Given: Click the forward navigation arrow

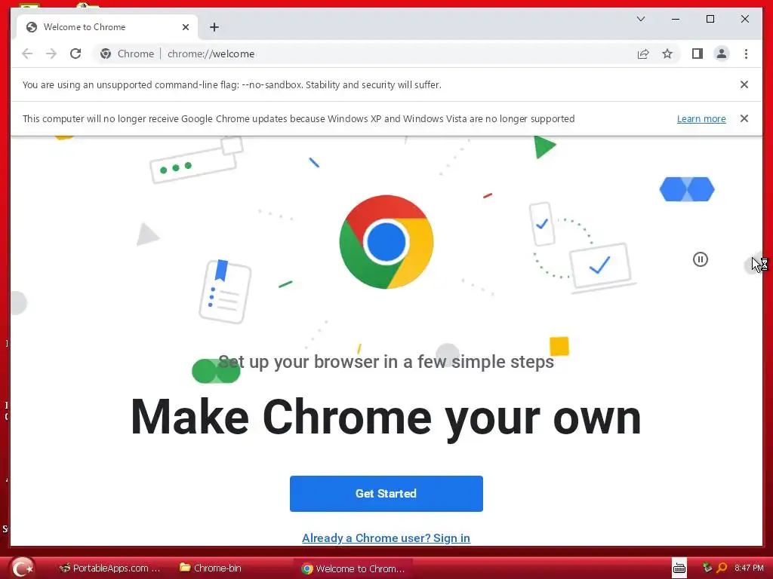Looking at the screenshot, I should tap(51, 54).
